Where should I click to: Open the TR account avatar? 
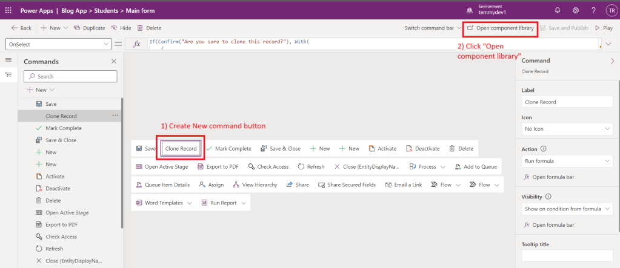[610, 11]
